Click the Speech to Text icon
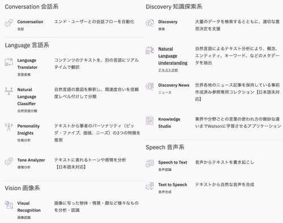 [x=149, y=164]
